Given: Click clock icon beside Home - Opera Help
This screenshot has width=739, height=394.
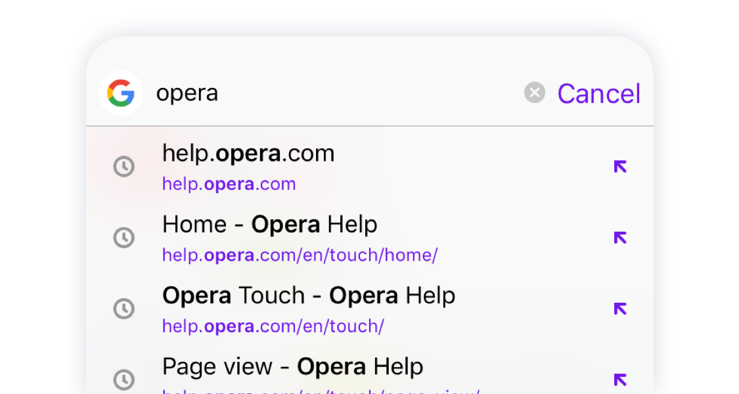Looking at the screenshot, I should coord(123,238).
